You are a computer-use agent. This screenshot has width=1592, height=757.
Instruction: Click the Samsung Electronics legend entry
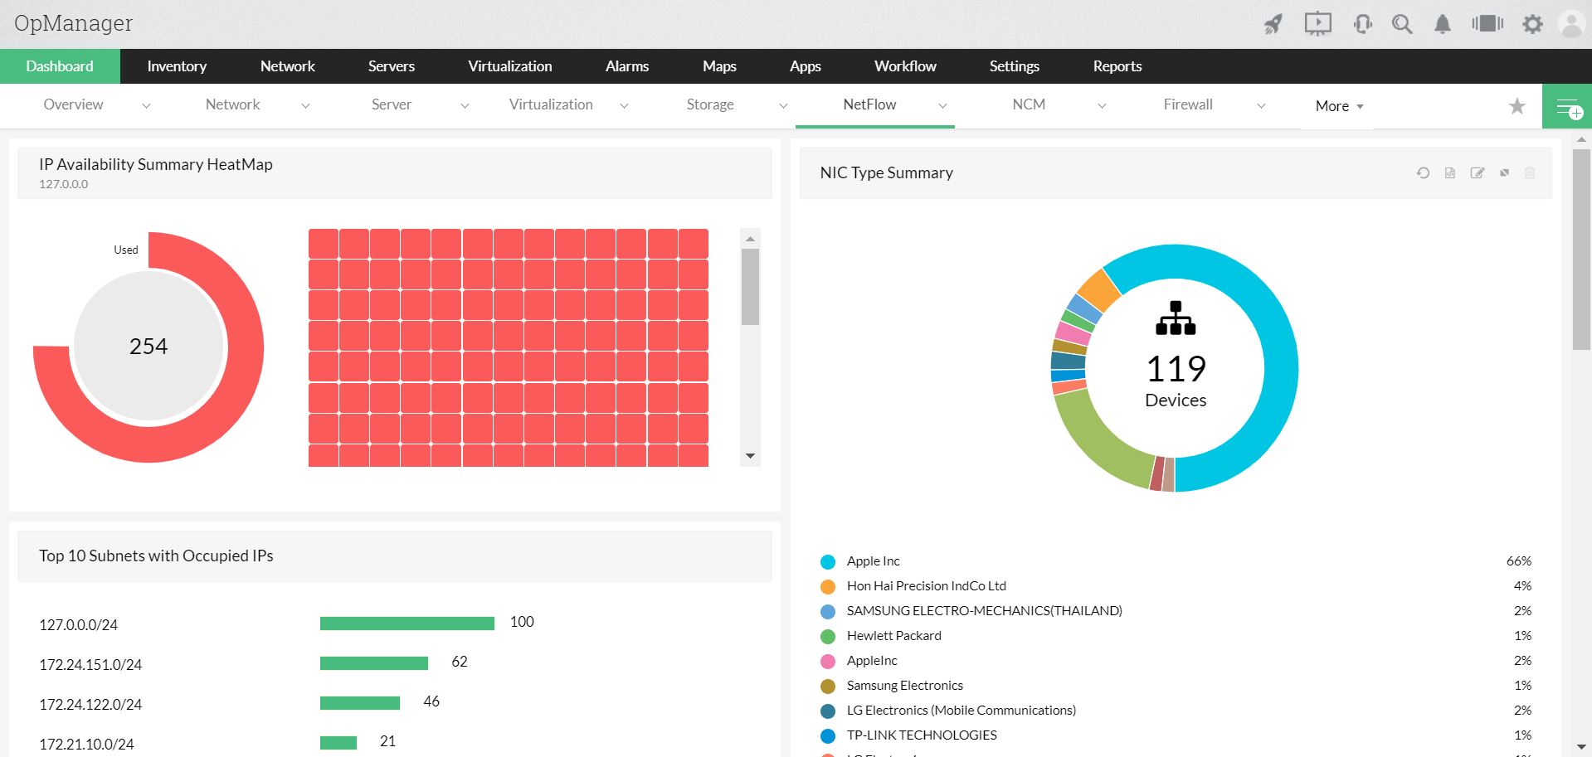(904, 686)
